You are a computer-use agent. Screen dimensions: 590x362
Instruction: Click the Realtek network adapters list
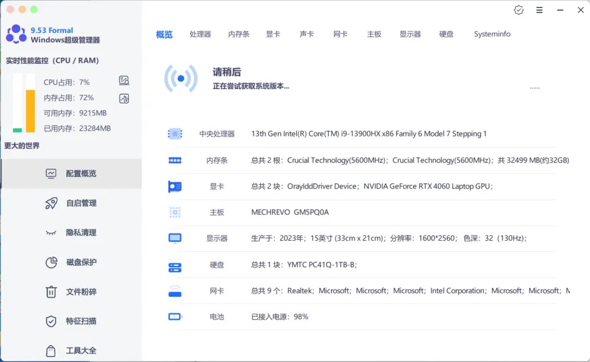click(410, 291)
